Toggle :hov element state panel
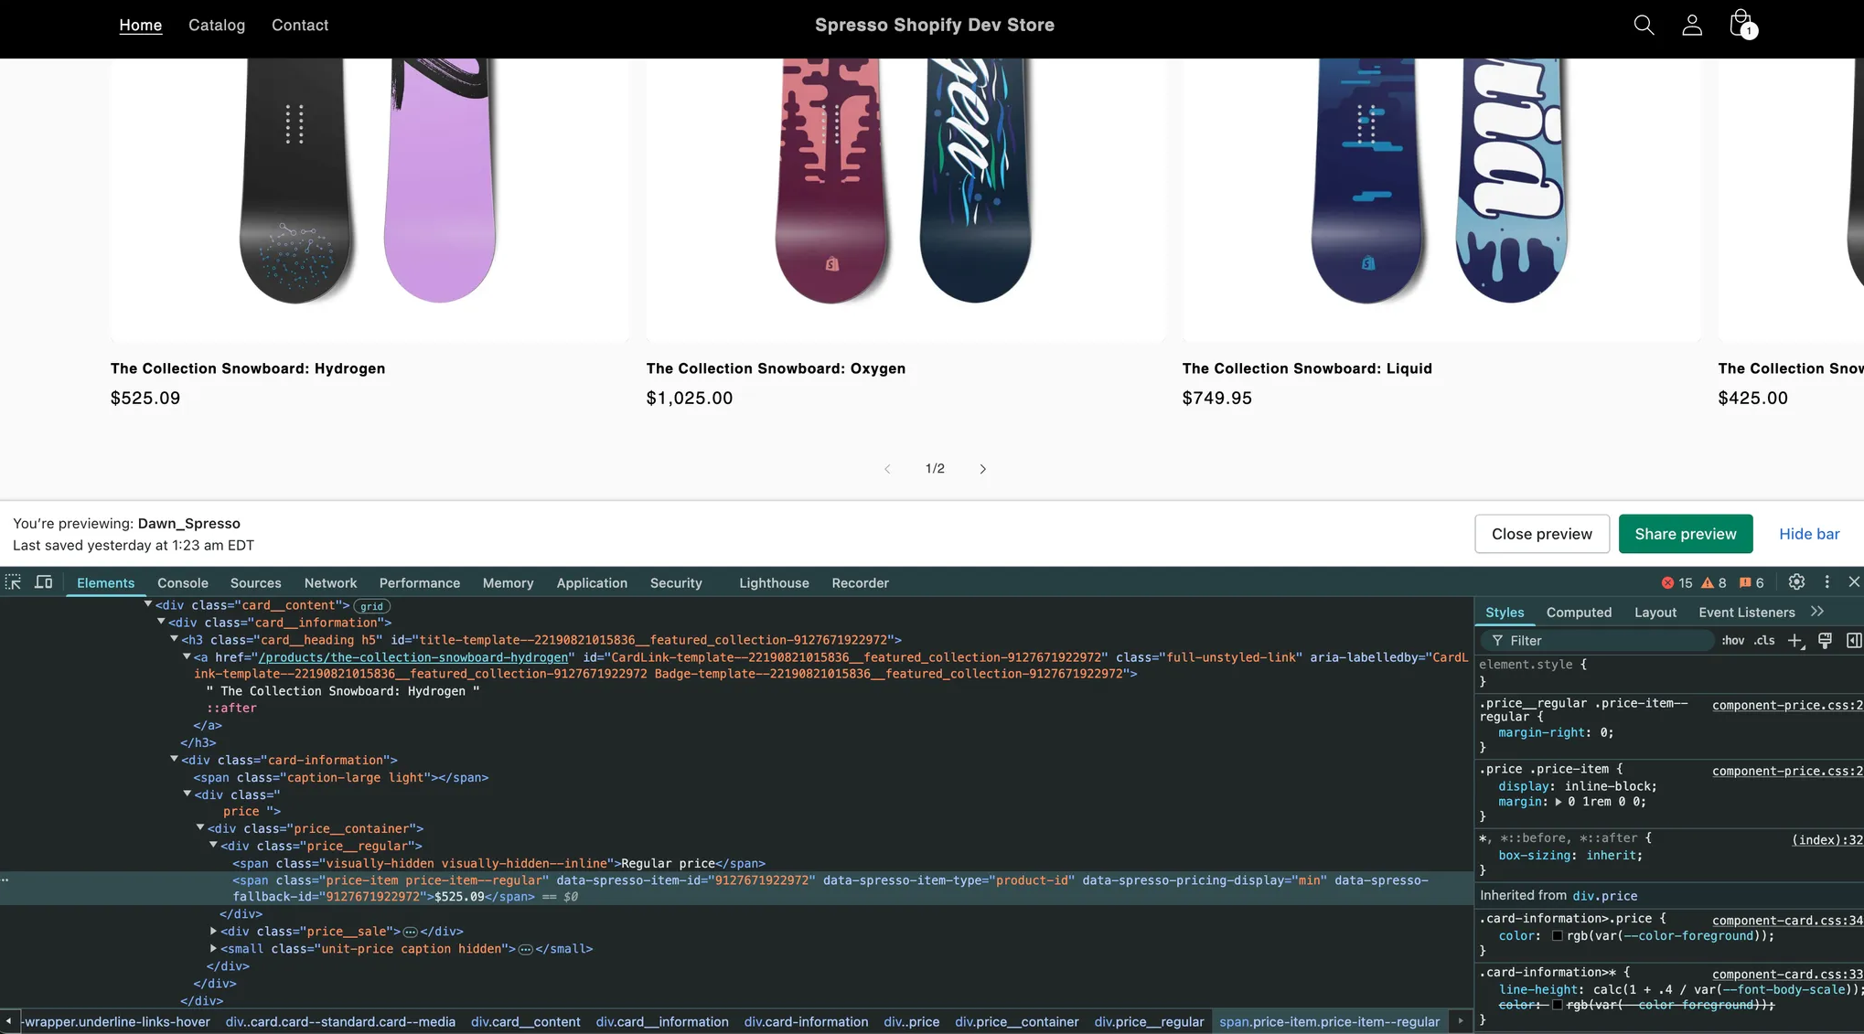 [1732, 641]
